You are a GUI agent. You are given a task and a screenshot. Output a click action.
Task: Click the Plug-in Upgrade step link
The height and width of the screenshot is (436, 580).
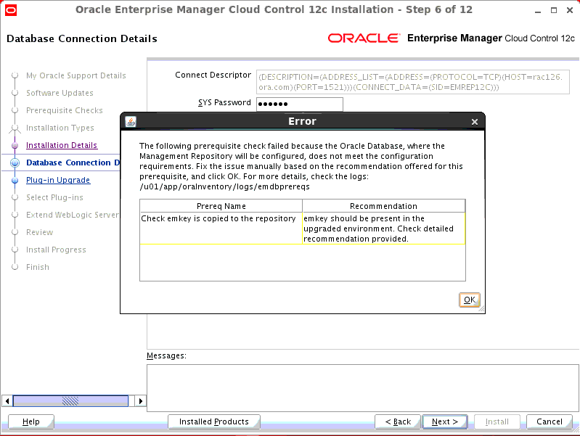58,180
